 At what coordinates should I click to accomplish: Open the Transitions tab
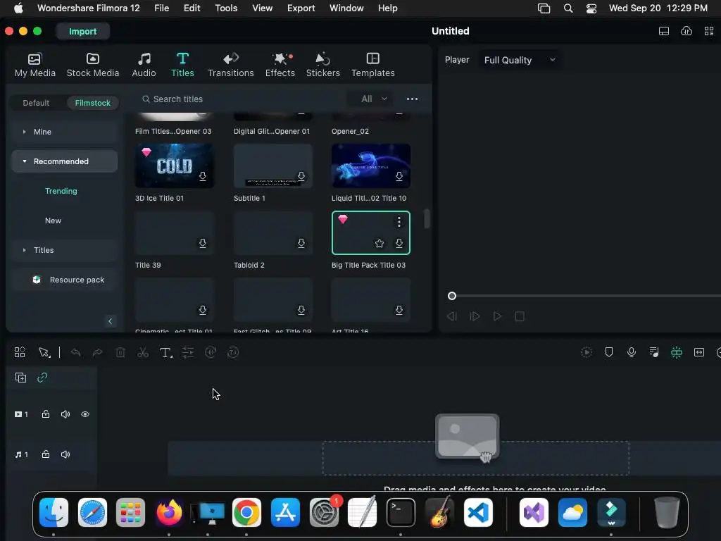point(231,65)
